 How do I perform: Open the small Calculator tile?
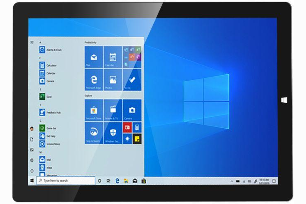coord(137,127)
